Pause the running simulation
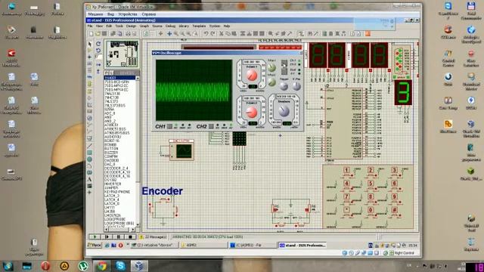Screen dimensions: 484x272 pyautogui.click(x=119, y=236)
